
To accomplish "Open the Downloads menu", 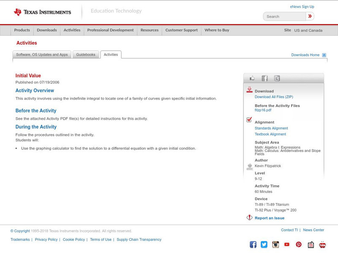I will [x=47, y=30].
